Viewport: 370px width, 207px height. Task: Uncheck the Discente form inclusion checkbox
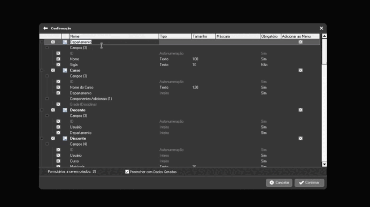coord(53,139)
